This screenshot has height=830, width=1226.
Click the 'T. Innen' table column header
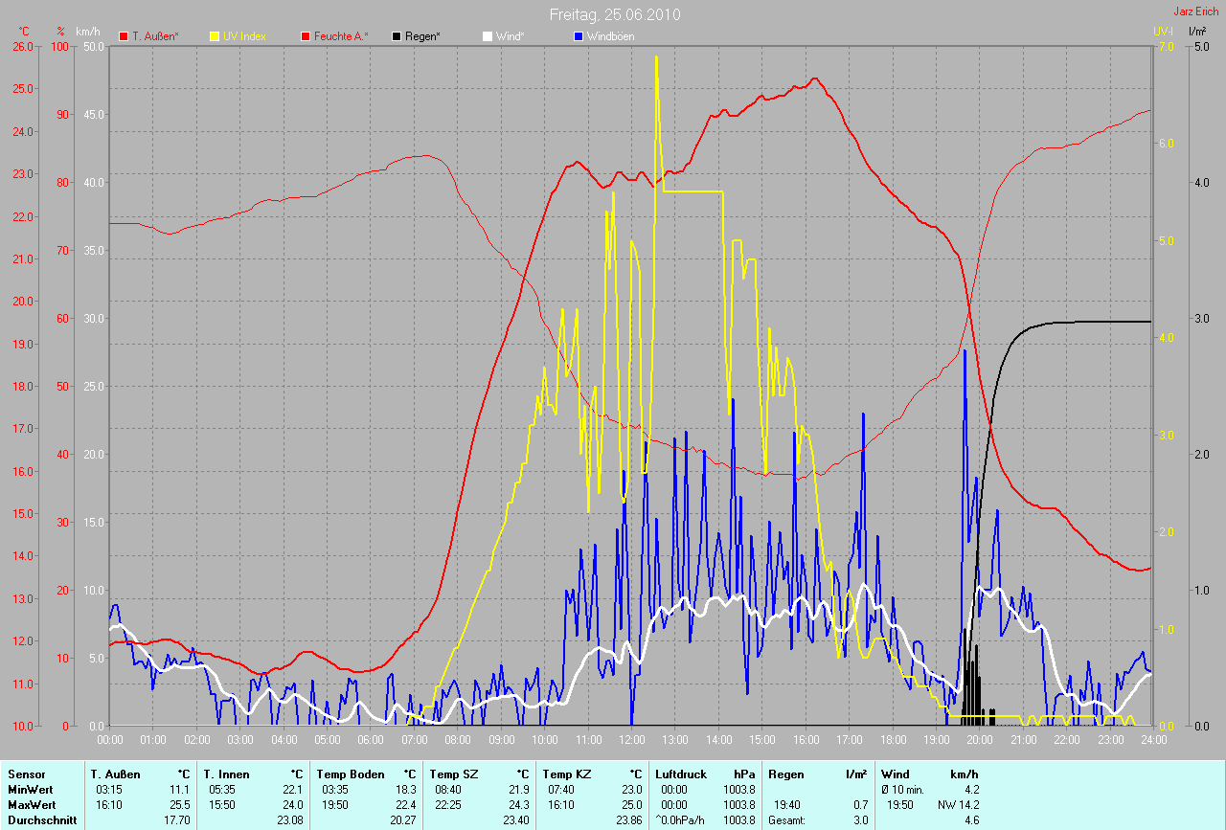(x=227, y=774)
